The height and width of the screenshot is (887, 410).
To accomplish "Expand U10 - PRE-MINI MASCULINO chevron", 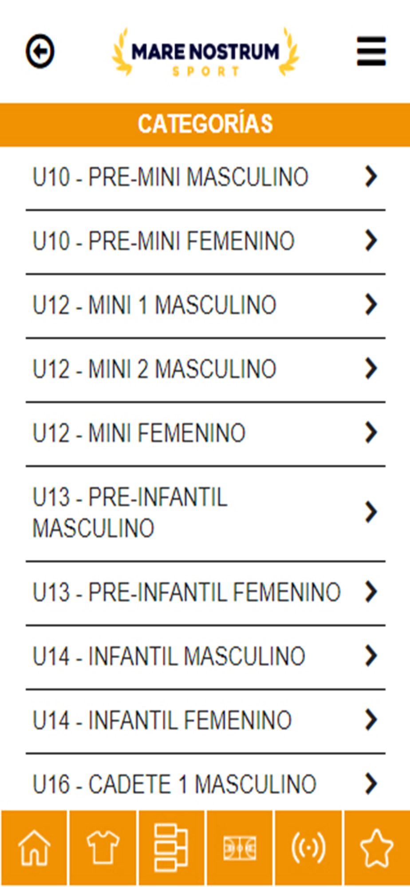I will 371,177.
